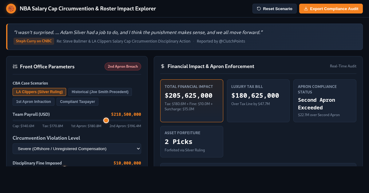Open the Total Financial Impact card
The image size is (369, 193).
coord(192,101)
